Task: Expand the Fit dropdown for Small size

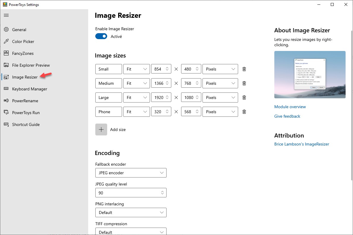Action: click(x=137, y=69)
